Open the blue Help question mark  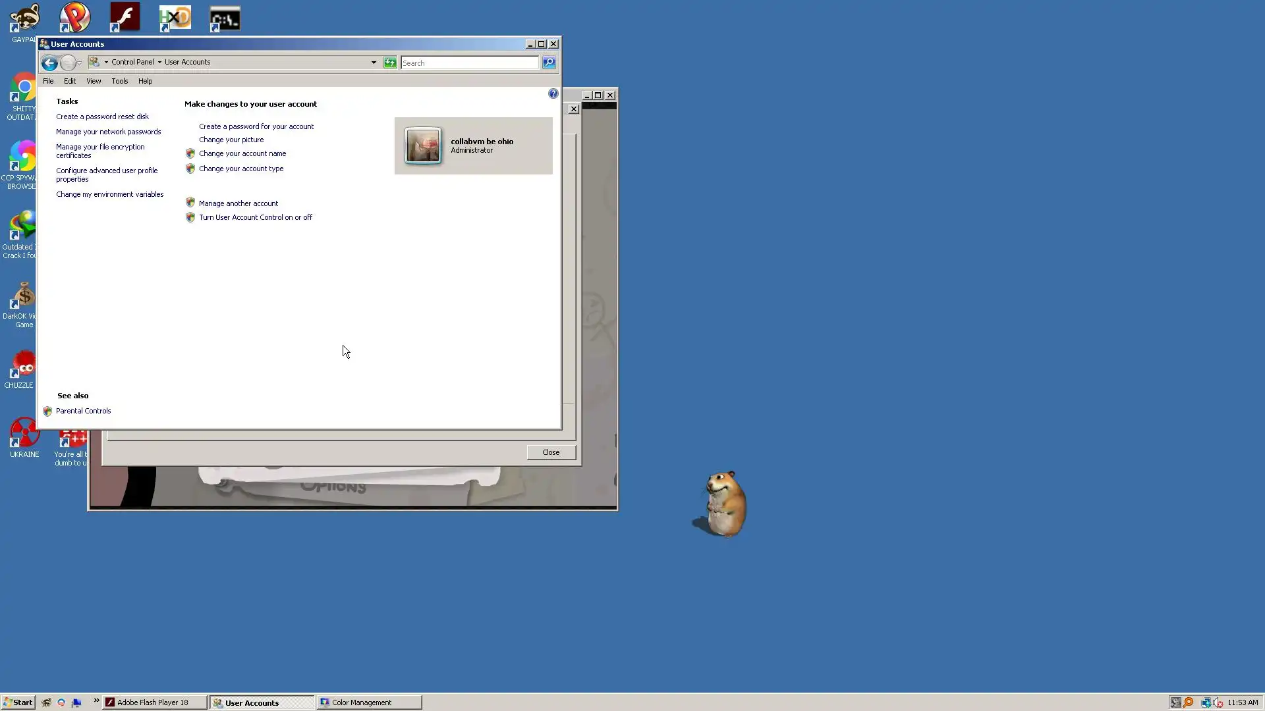click(553, 94)
